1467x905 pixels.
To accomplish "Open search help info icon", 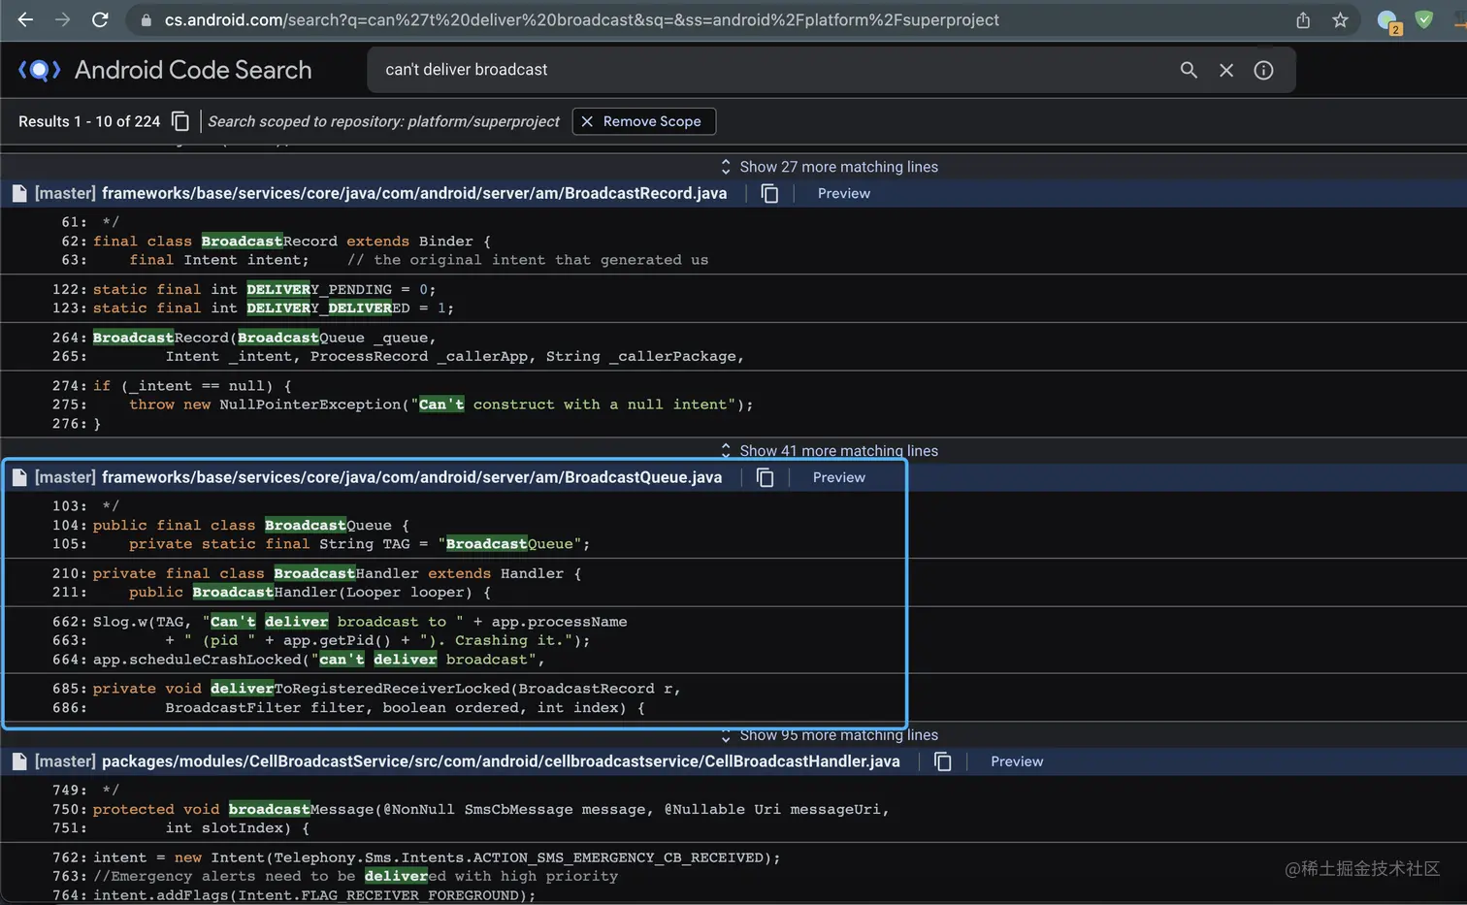I will click(x=1263, y=70).
